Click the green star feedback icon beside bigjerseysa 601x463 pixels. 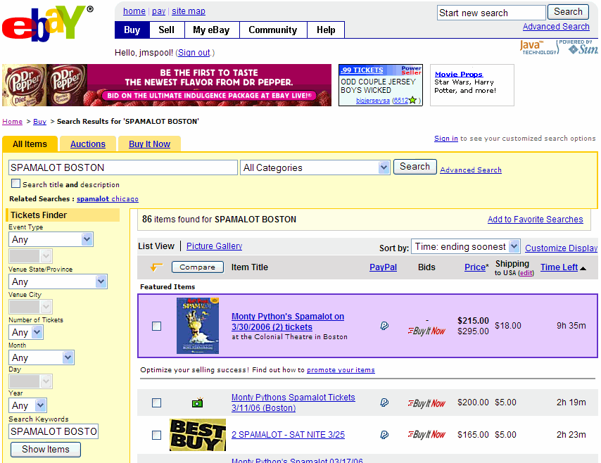tap(412, 101)
